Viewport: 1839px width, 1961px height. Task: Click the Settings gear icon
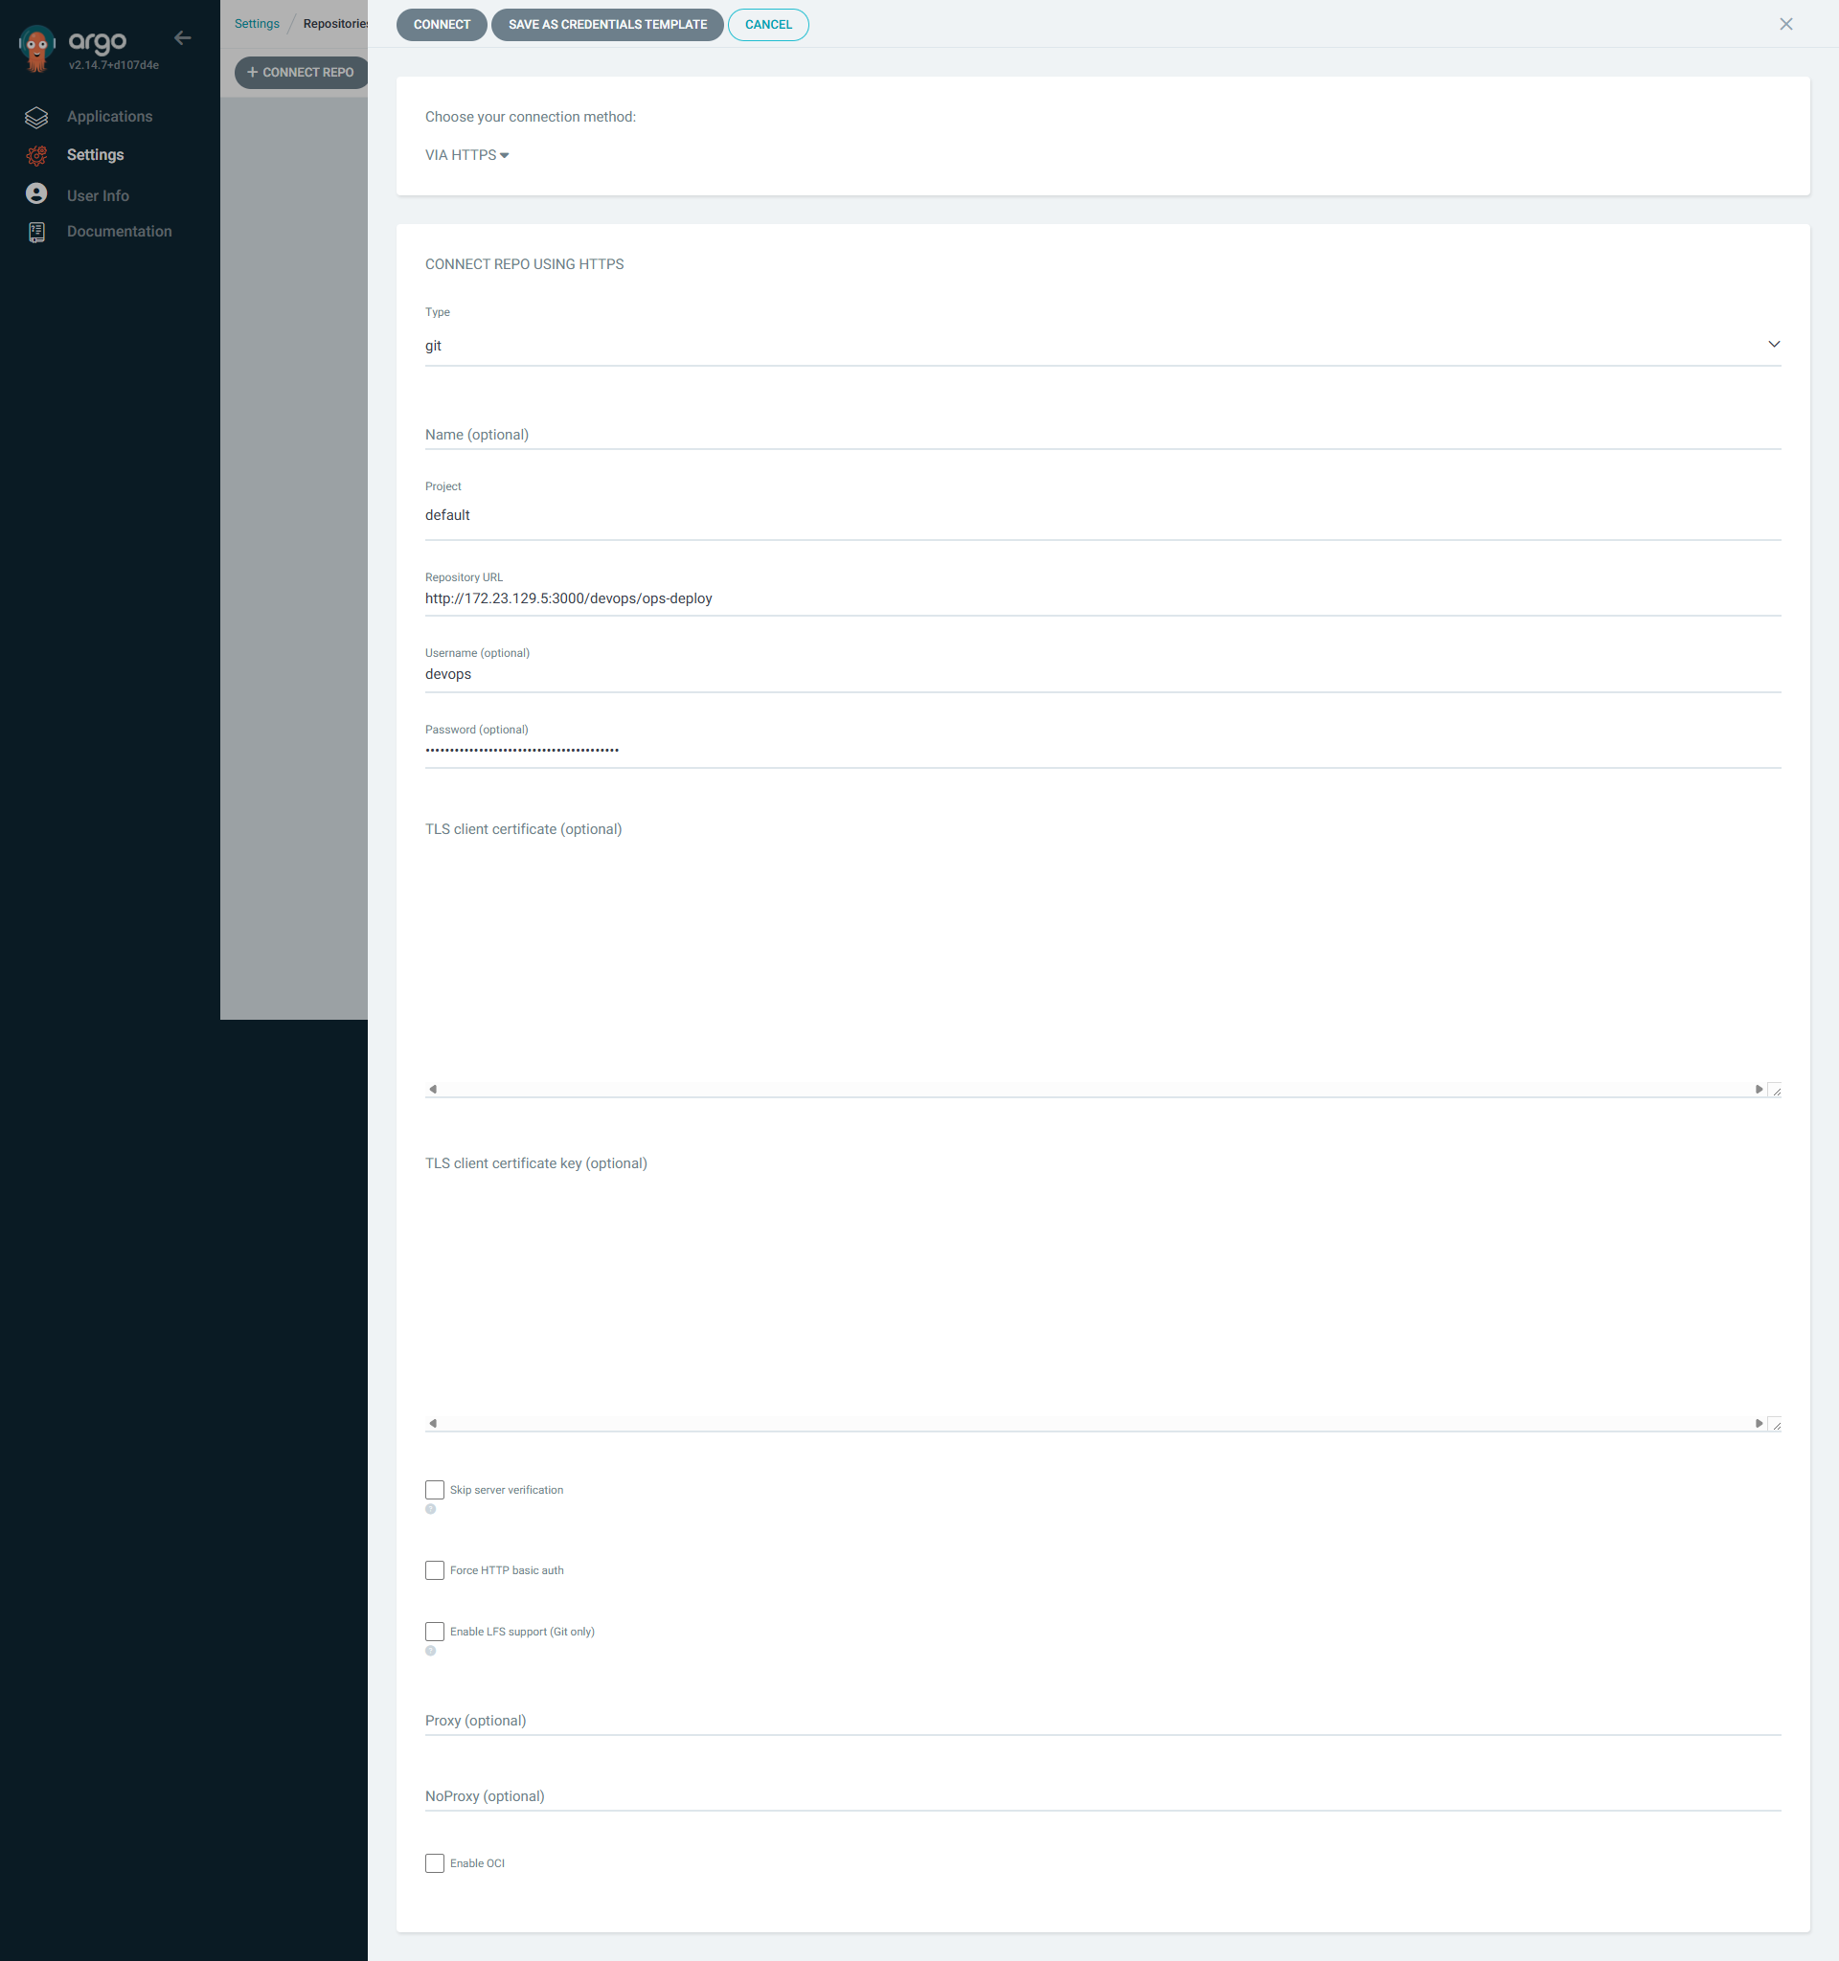(36, 156)
